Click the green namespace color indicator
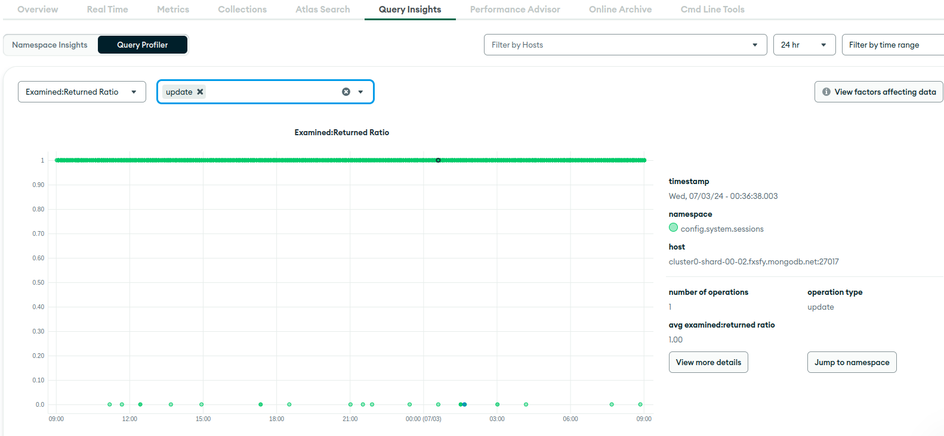944x436 pixels. point(673,228)
